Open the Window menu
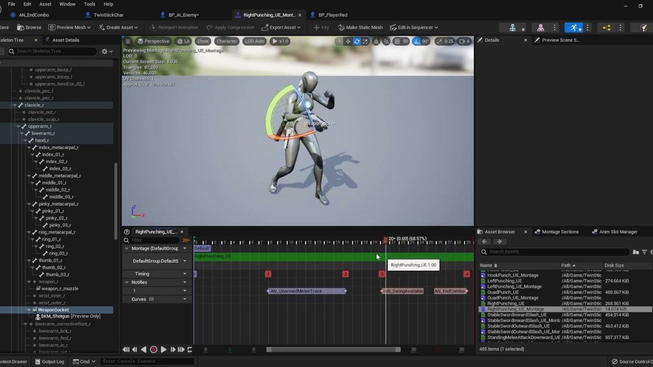Image resolution: width=653 pixels, height=367 pixels. pos(67,4)
